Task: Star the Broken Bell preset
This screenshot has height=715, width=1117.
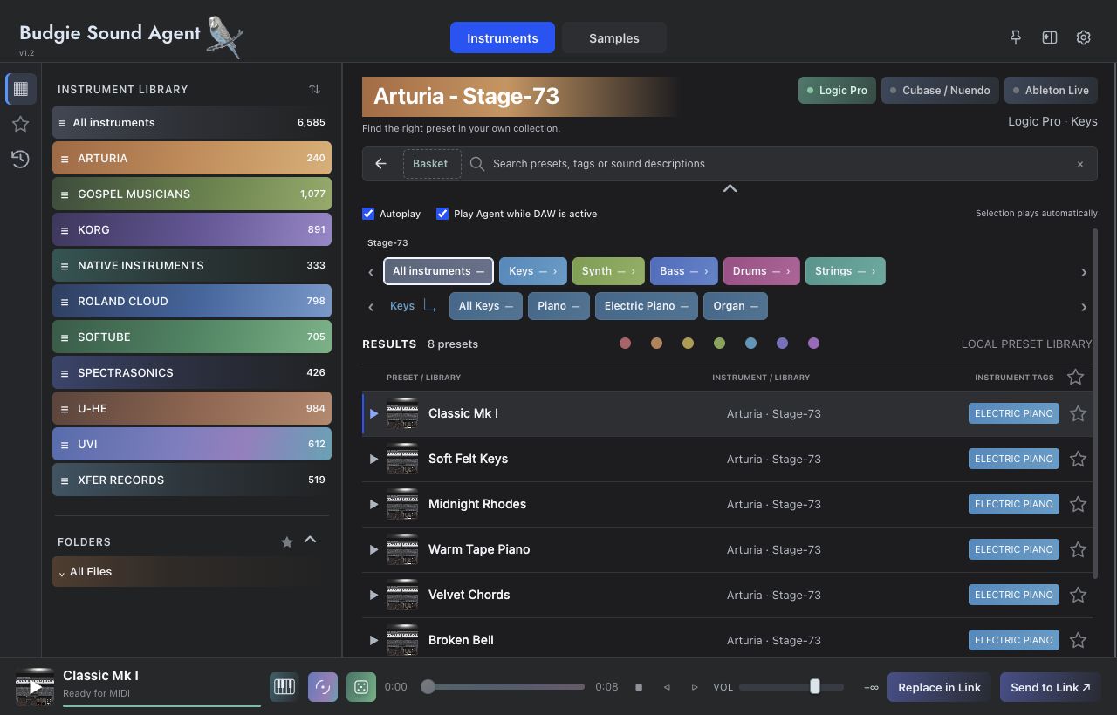Action: click(x=1079, y=640)
